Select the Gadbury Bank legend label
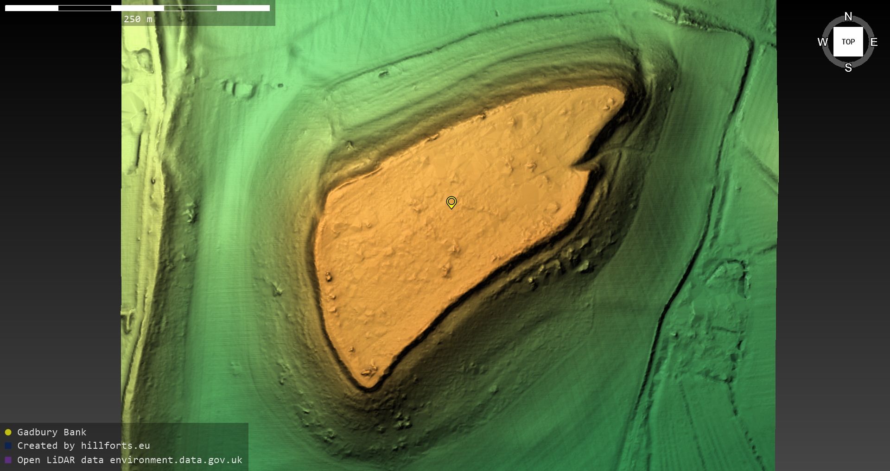Screen dimensions: 890x471 pyautogui.click(x=51, y=432)
